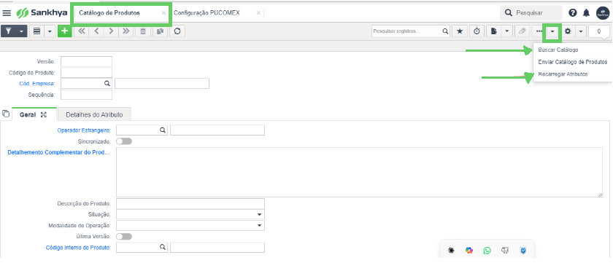Click the Descrição do Produto field
Viewport: 613px width, 271px height.
tap(190, 203)
